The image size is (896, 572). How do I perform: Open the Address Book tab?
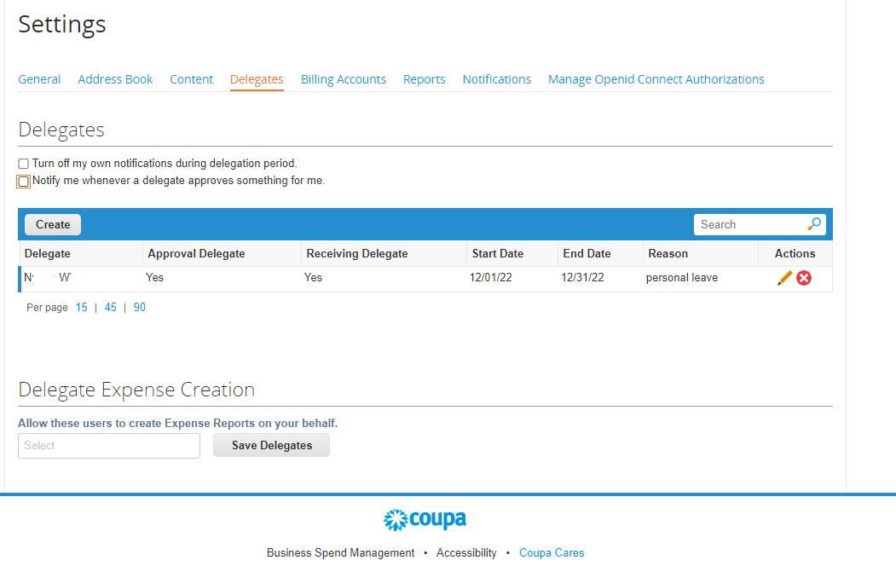click(x=115, y=79)
